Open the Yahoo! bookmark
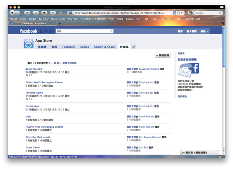The width and height of the screenshot is (233, 169). click(13, 19)
